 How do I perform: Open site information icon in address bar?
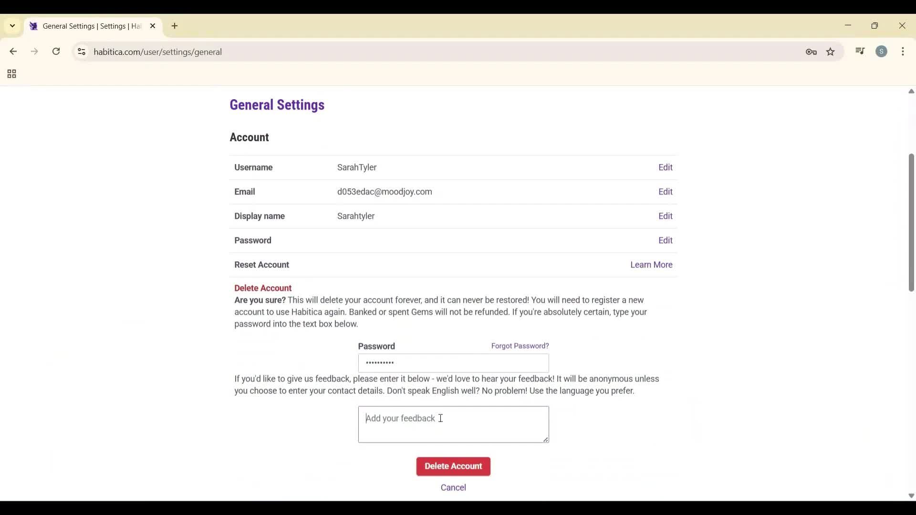point(82,51)
